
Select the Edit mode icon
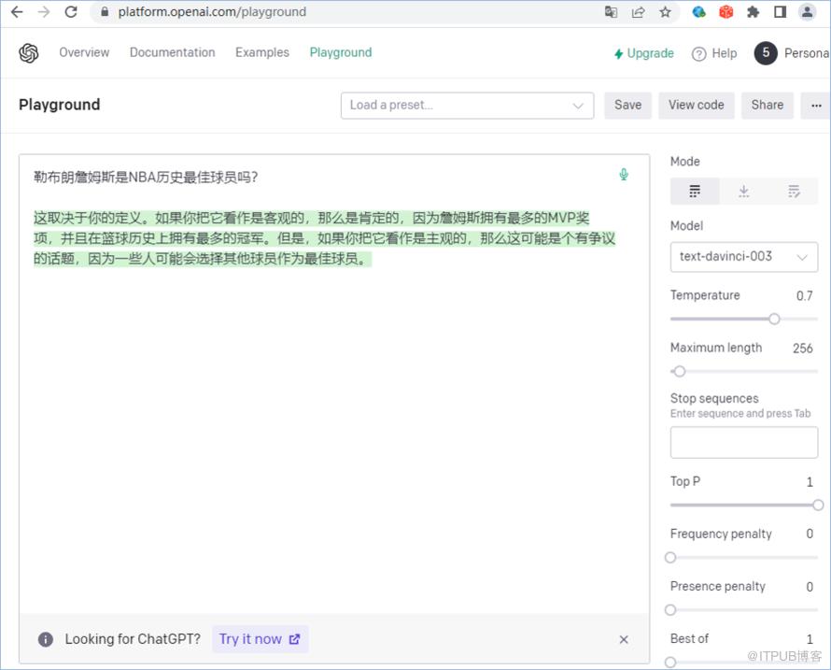click(x=794, y=191)
